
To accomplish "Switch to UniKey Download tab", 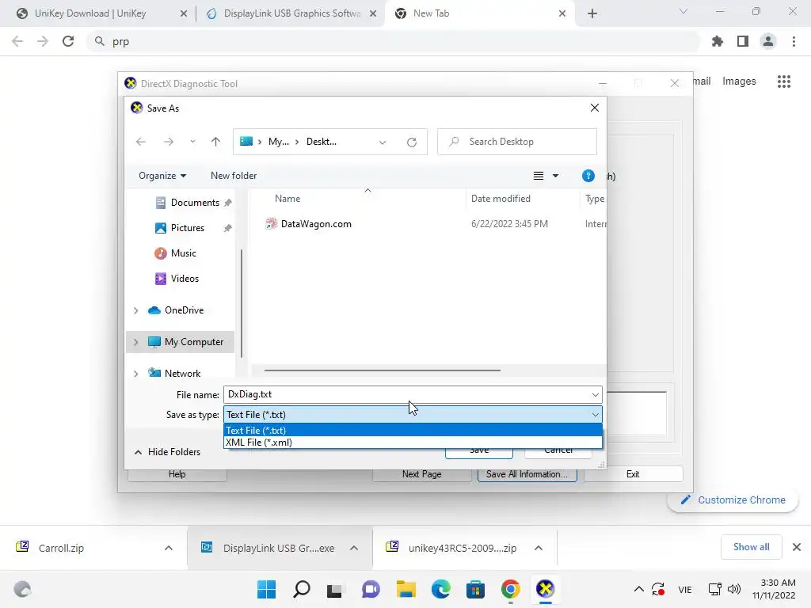I will pyautogui.click(x=90, y=13).
